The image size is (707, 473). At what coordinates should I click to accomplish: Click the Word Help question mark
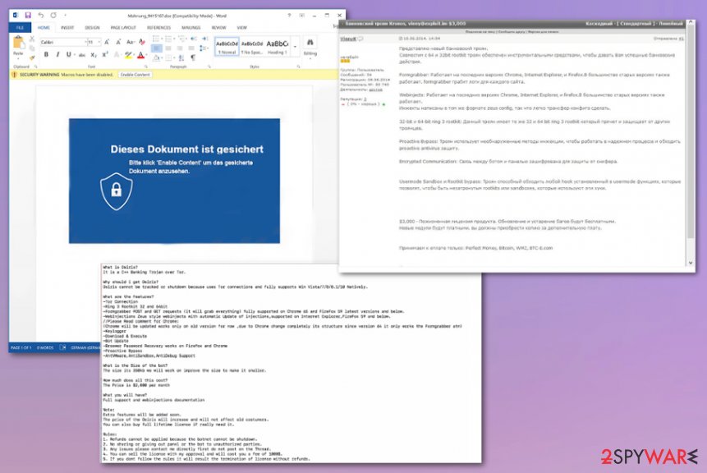point(289,16)
